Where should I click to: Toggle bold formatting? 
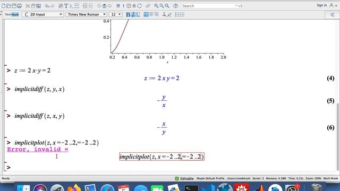pyautogui.click(x=128, y=14)
